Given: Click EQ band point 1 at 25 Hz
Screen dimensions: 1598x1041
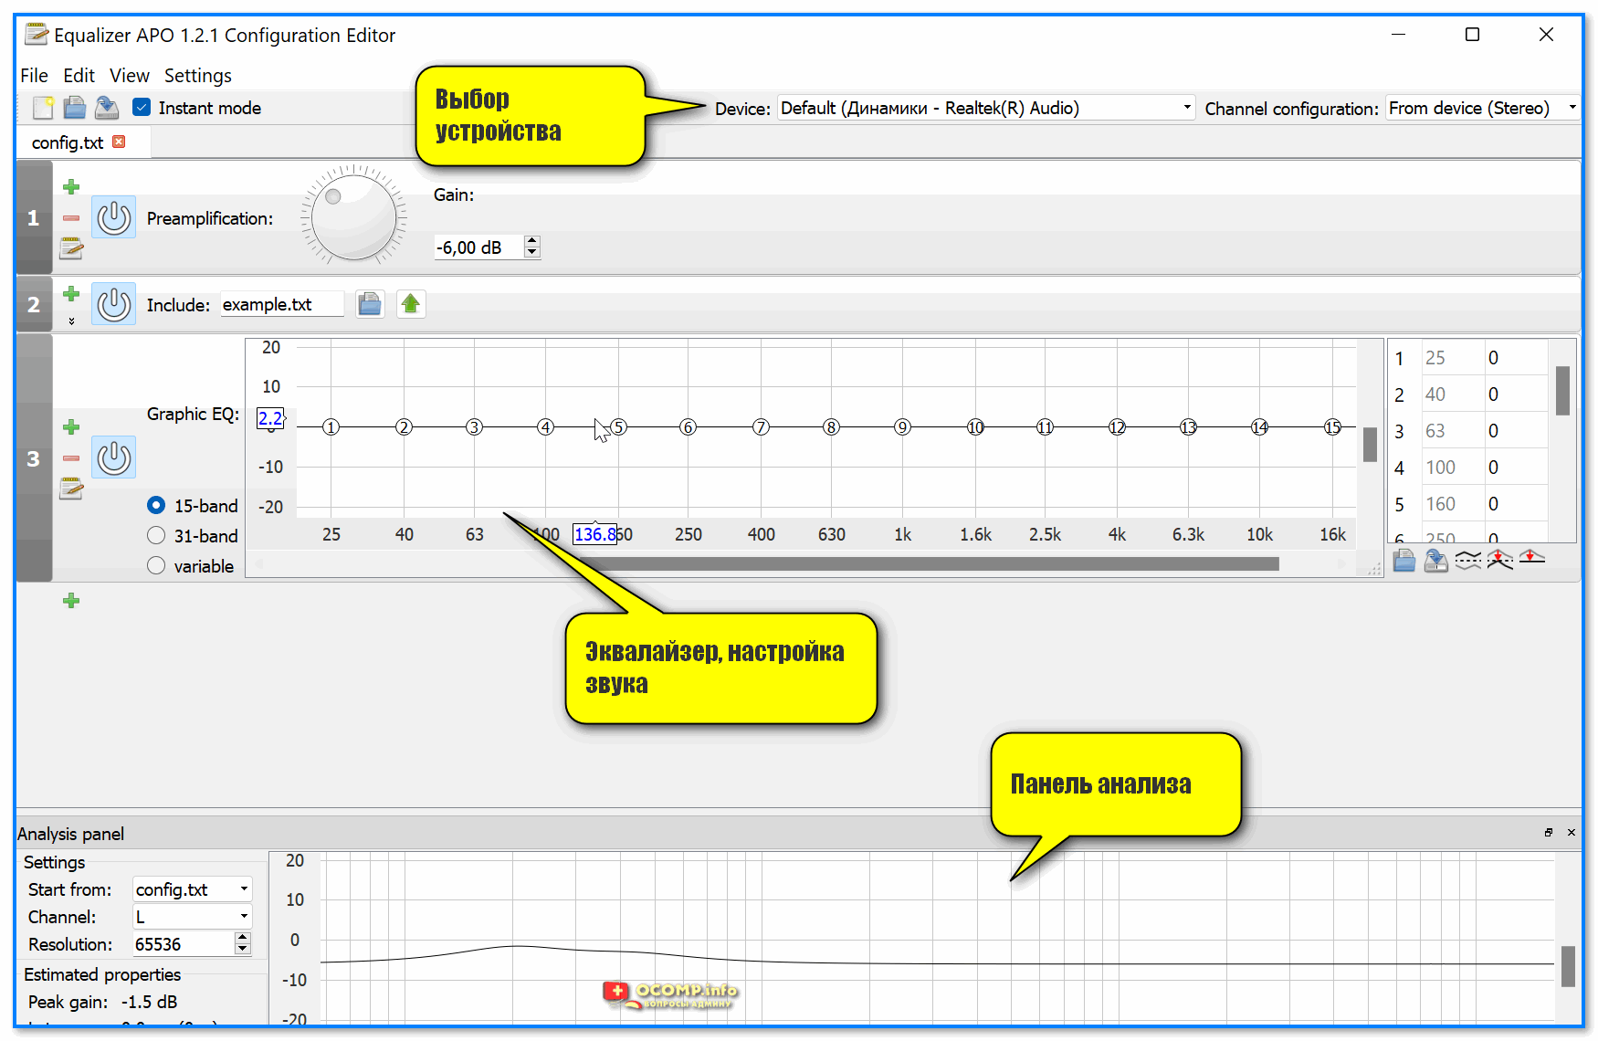Looking at the screenshot, I should pos(331,426).
